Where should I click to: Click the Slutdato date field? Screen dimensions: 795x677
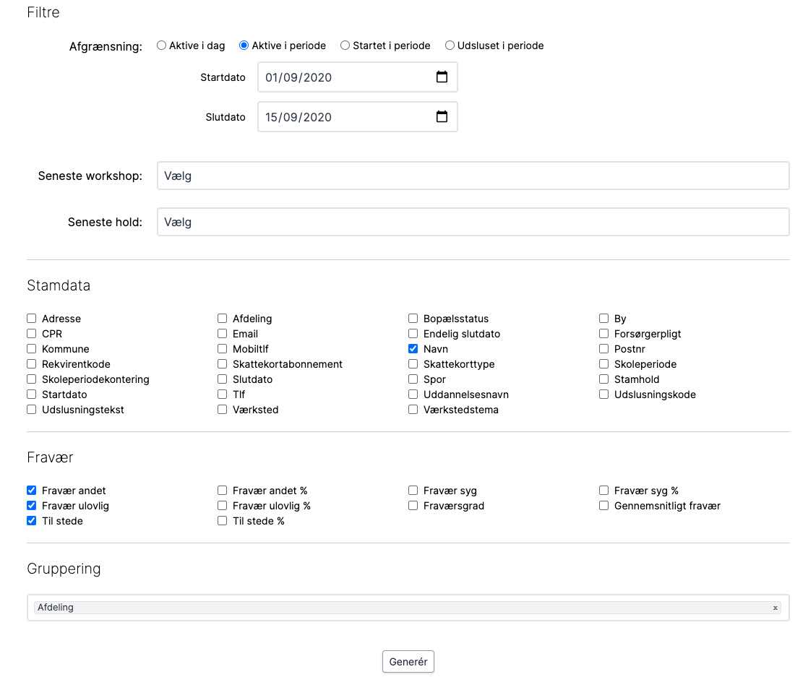[x=358, y=116]
